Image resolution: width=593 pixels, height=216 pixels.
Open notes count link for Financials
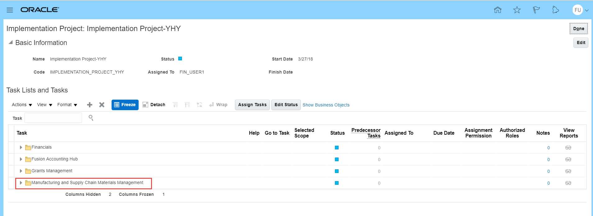tap(549, 148)
